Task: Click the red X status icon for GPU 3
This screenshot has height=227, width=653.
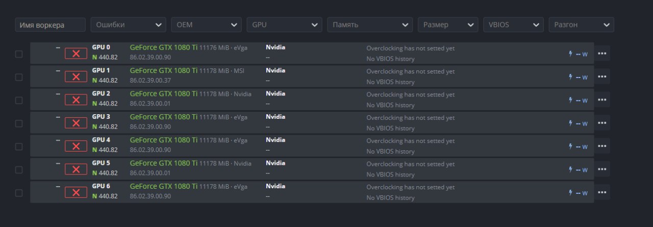Action: (76, 123)
